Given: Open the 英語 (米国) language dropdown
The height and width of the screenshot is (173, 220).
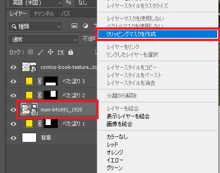Looking at the screenshot, I should [36, 3].
